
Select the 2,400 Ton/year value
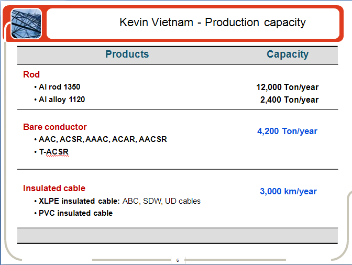point(289,100)
